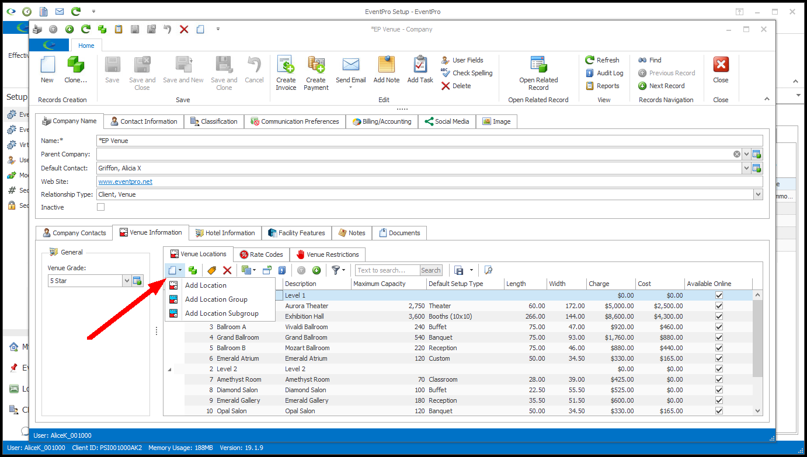Image resolution: width=807 pixels, height=457 pixels.
Task: Open the Audit Log
Action: pyautogui.click(x=604, y=73)
